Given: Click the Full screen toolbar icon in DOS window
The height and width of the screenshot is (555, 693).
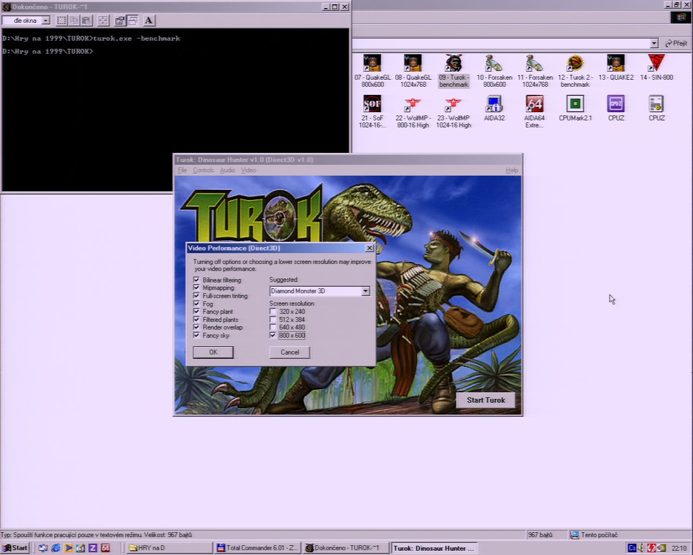Looking at the screenshot, I should pos(103,21).
